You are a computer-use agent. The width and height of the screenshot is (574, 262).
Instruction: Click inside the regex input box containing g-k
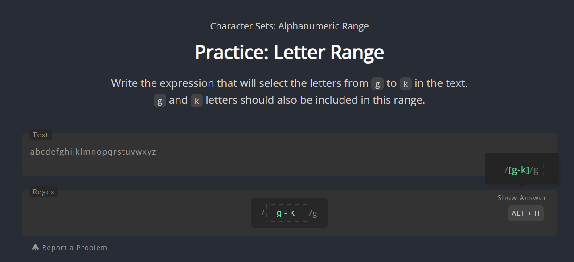pos(287,213)
